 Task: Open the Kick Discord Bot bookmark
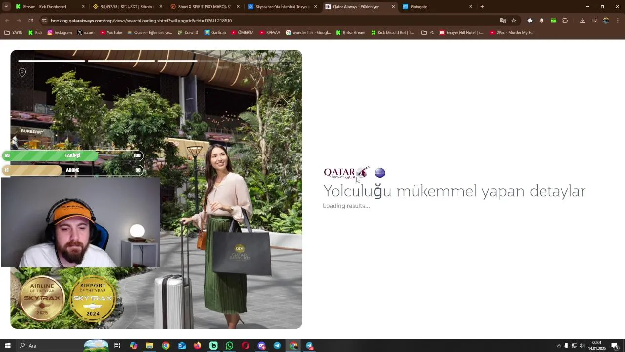tap(393, 33)
